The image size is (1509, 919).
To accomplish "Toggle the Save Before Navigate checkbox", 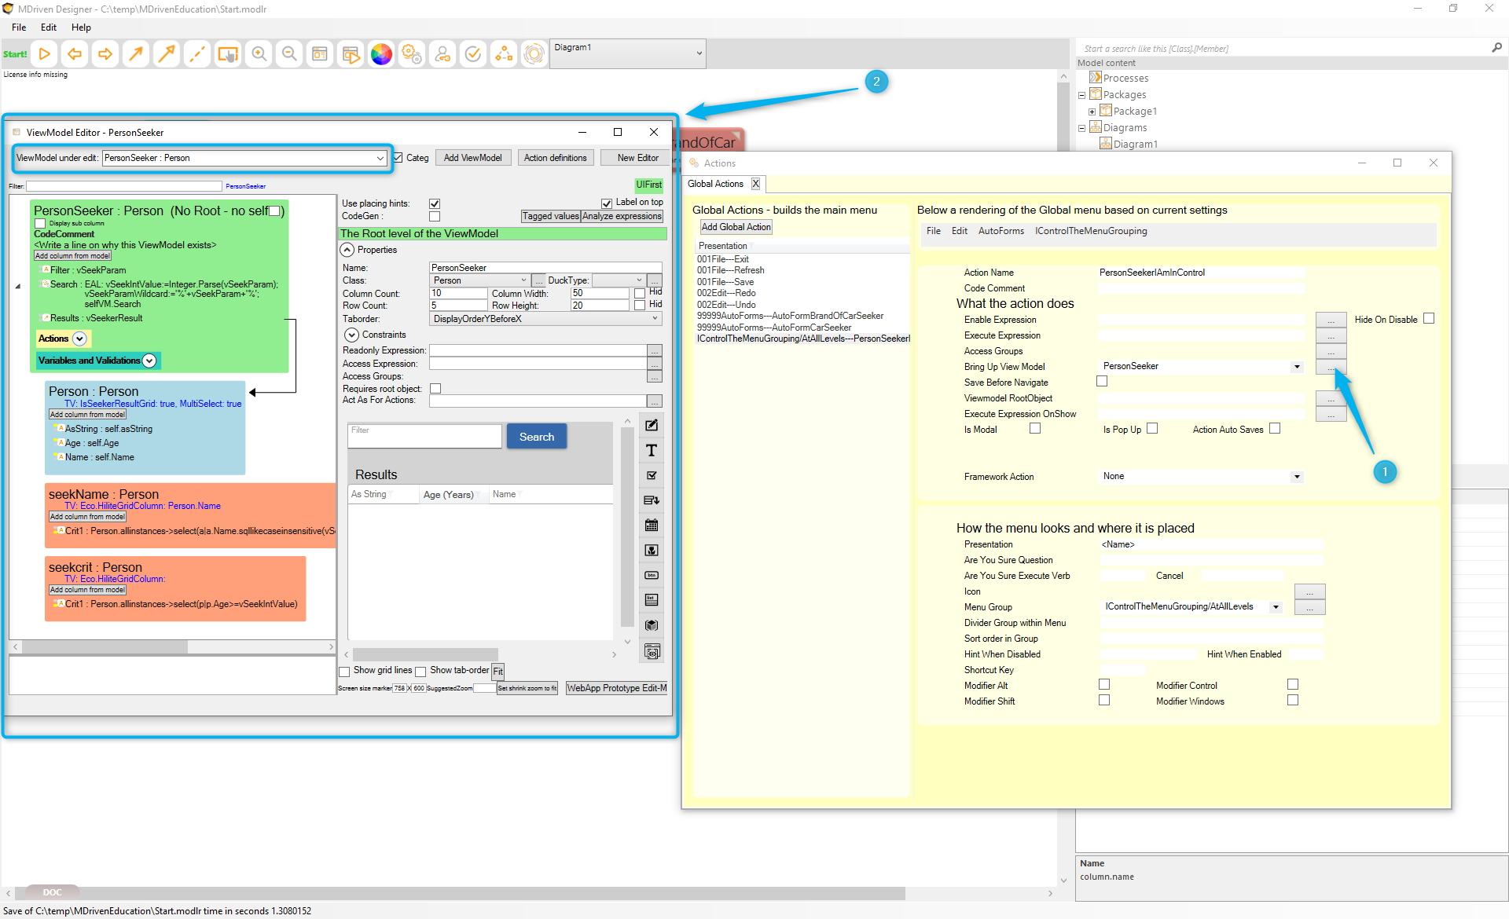I will 1102,382.
